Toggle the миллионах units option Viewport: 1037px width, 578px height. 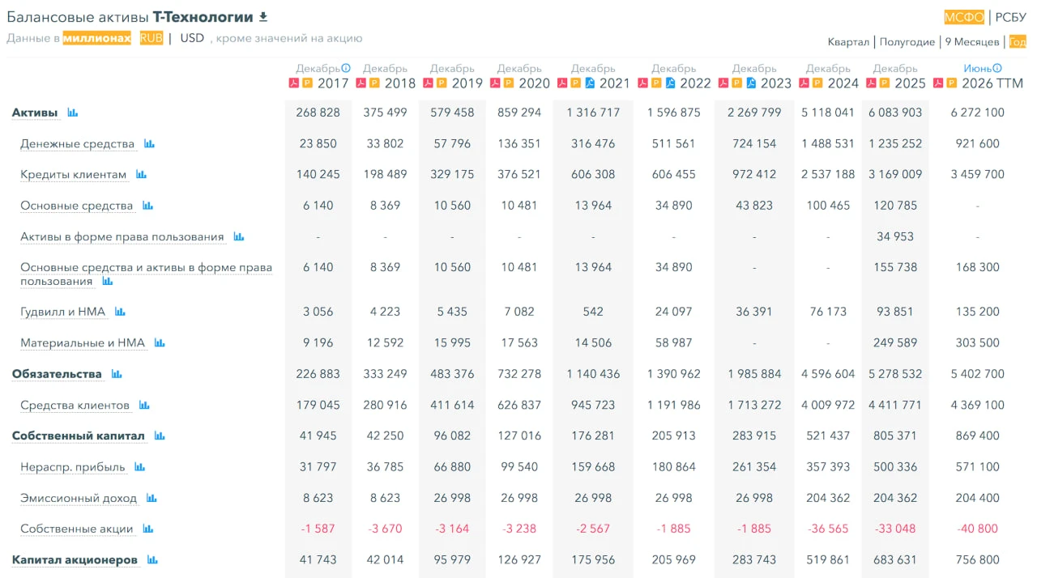97,38
